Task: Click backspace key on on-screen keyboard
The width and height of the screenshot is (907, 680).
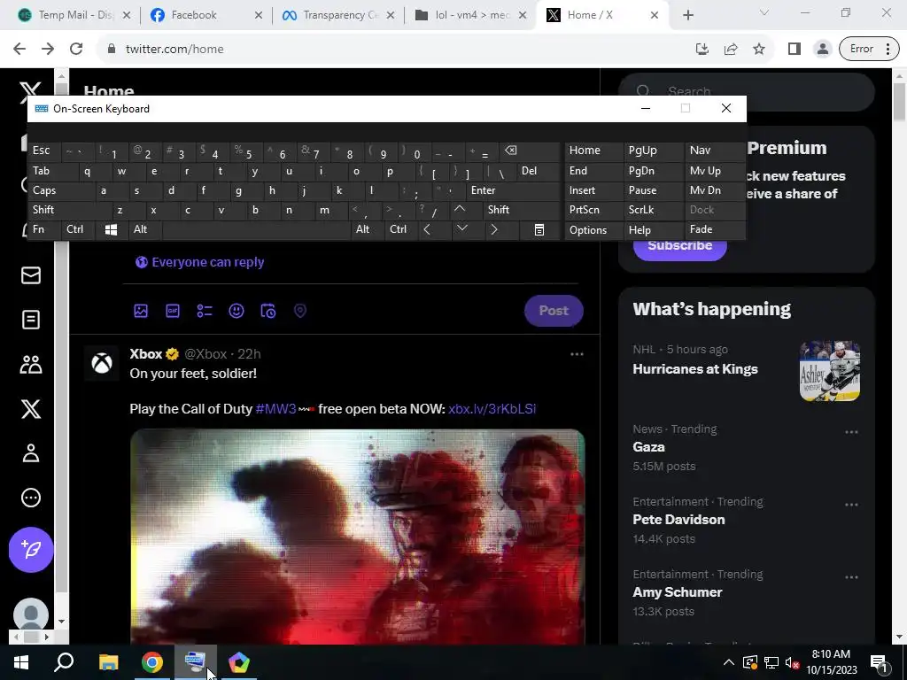Action: pyautogui.click(x=511, y=151)
